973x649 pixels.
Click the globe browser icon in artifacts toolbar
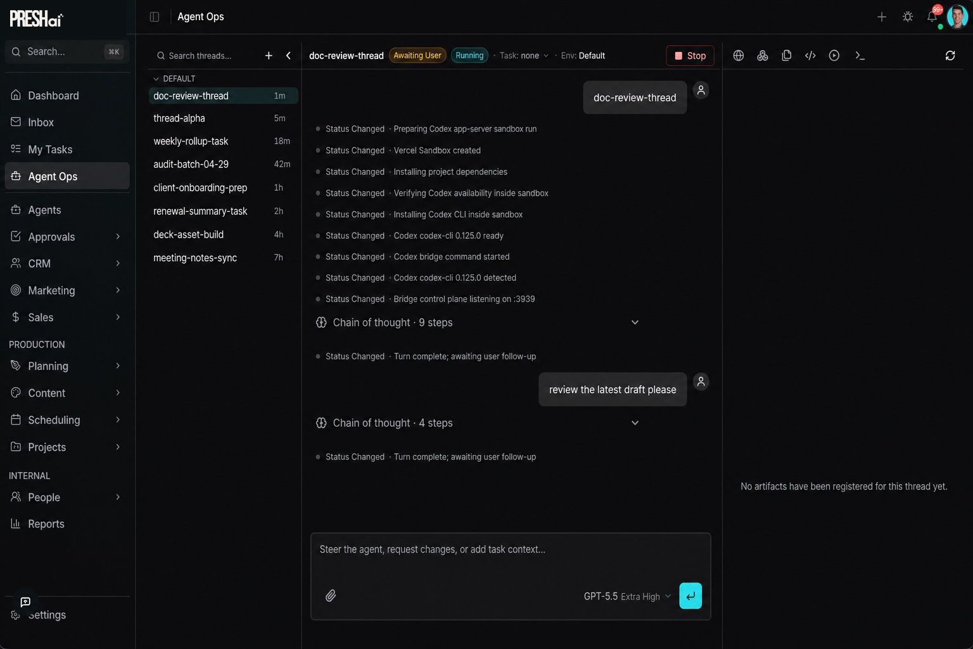(x=738, y=56)
